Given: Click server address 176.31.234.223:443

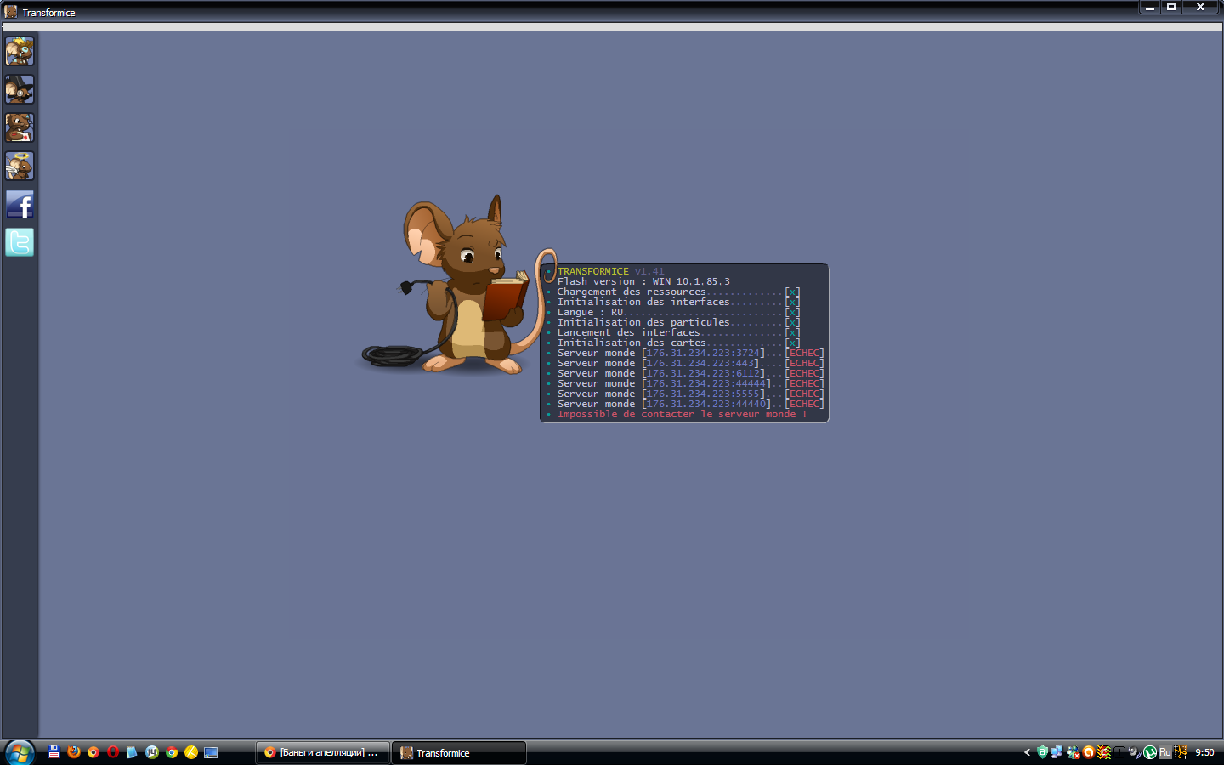Looking at the screenshot, I should click(700, 363).
